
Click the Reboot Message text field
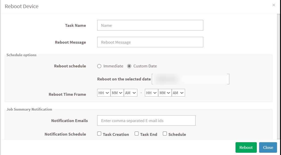point(150,42)
